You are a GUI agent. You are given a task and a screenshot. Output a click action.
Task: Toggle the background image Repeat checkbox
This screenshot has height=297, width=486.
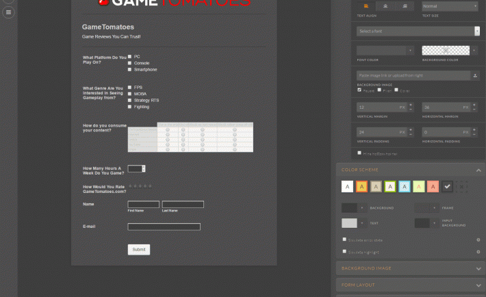(359, 90)
